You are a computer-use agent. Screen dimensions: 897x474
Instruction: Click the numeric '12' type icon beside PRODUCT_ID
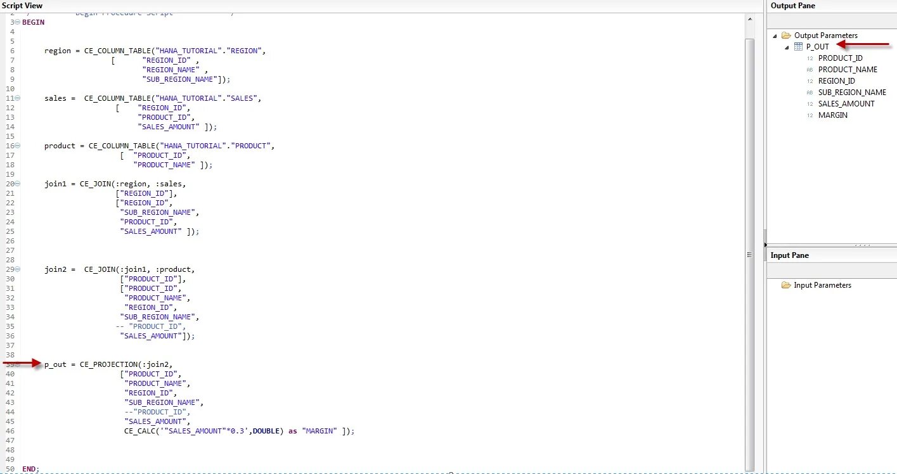click(x=810, y=58)
